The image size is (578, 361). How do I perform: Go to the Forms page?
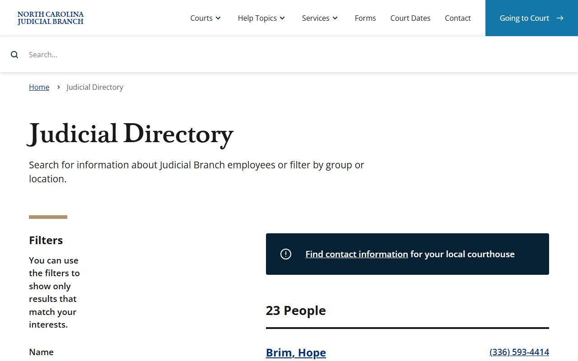tap(365, 18)
